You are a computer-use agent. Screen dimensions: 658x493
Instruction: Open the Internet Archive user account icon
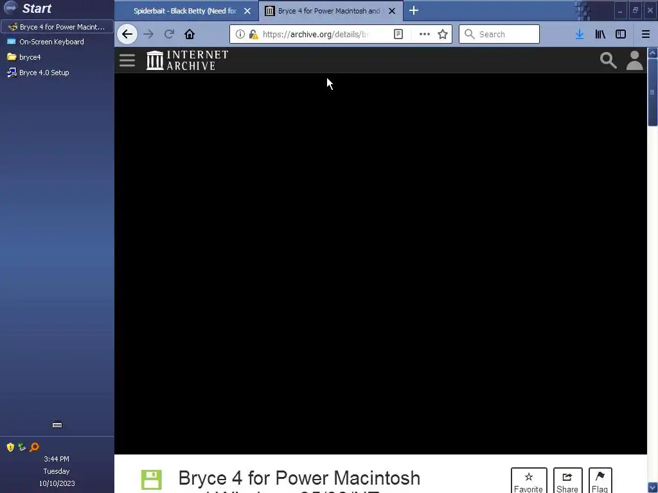[x=634, y=60]
